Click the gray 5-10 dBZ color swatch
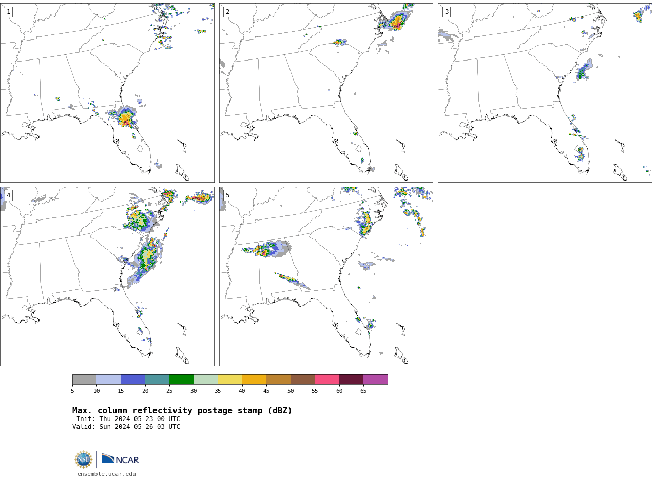Viewport: 657px width, 480px height. (x=84, y=379)
